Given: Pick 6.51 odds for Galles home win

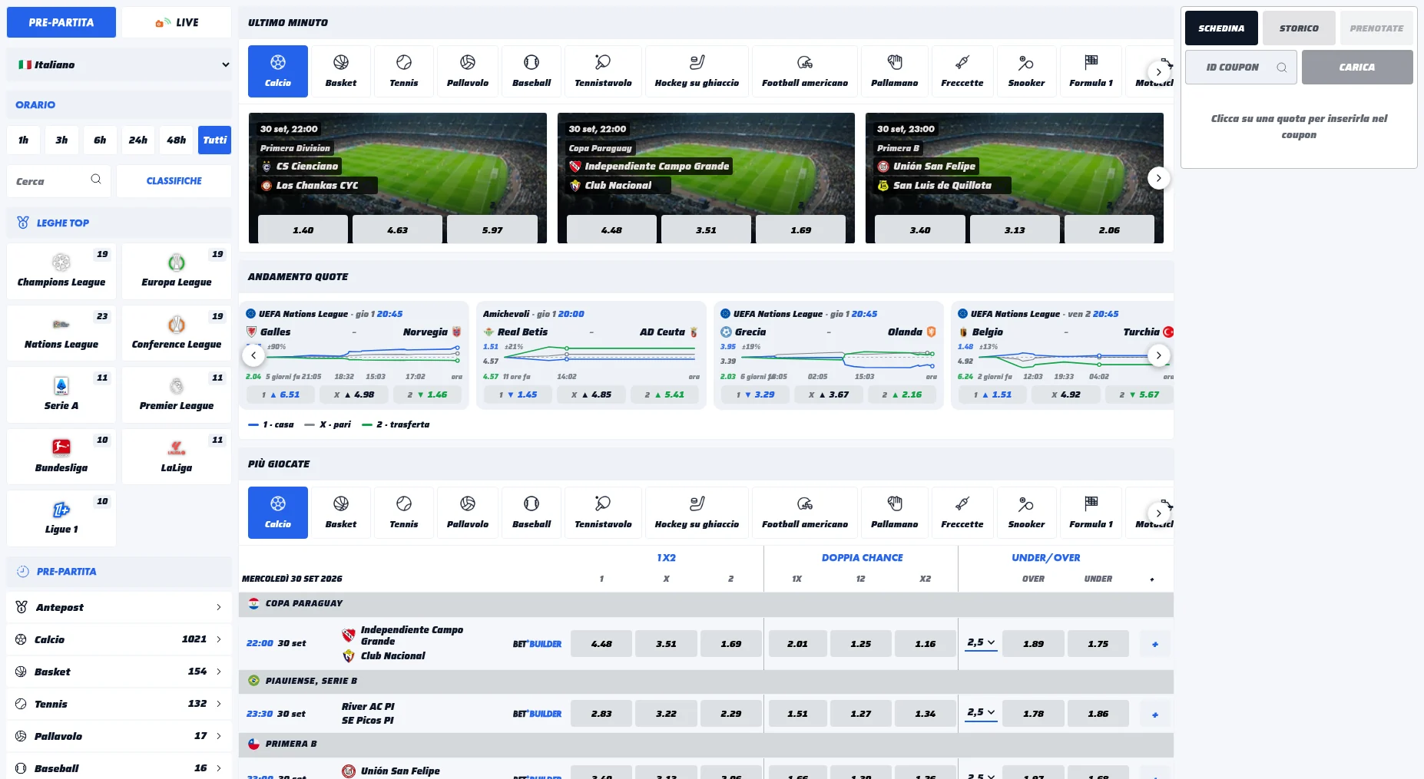Looking at the screenshot, I should point(281,394).
